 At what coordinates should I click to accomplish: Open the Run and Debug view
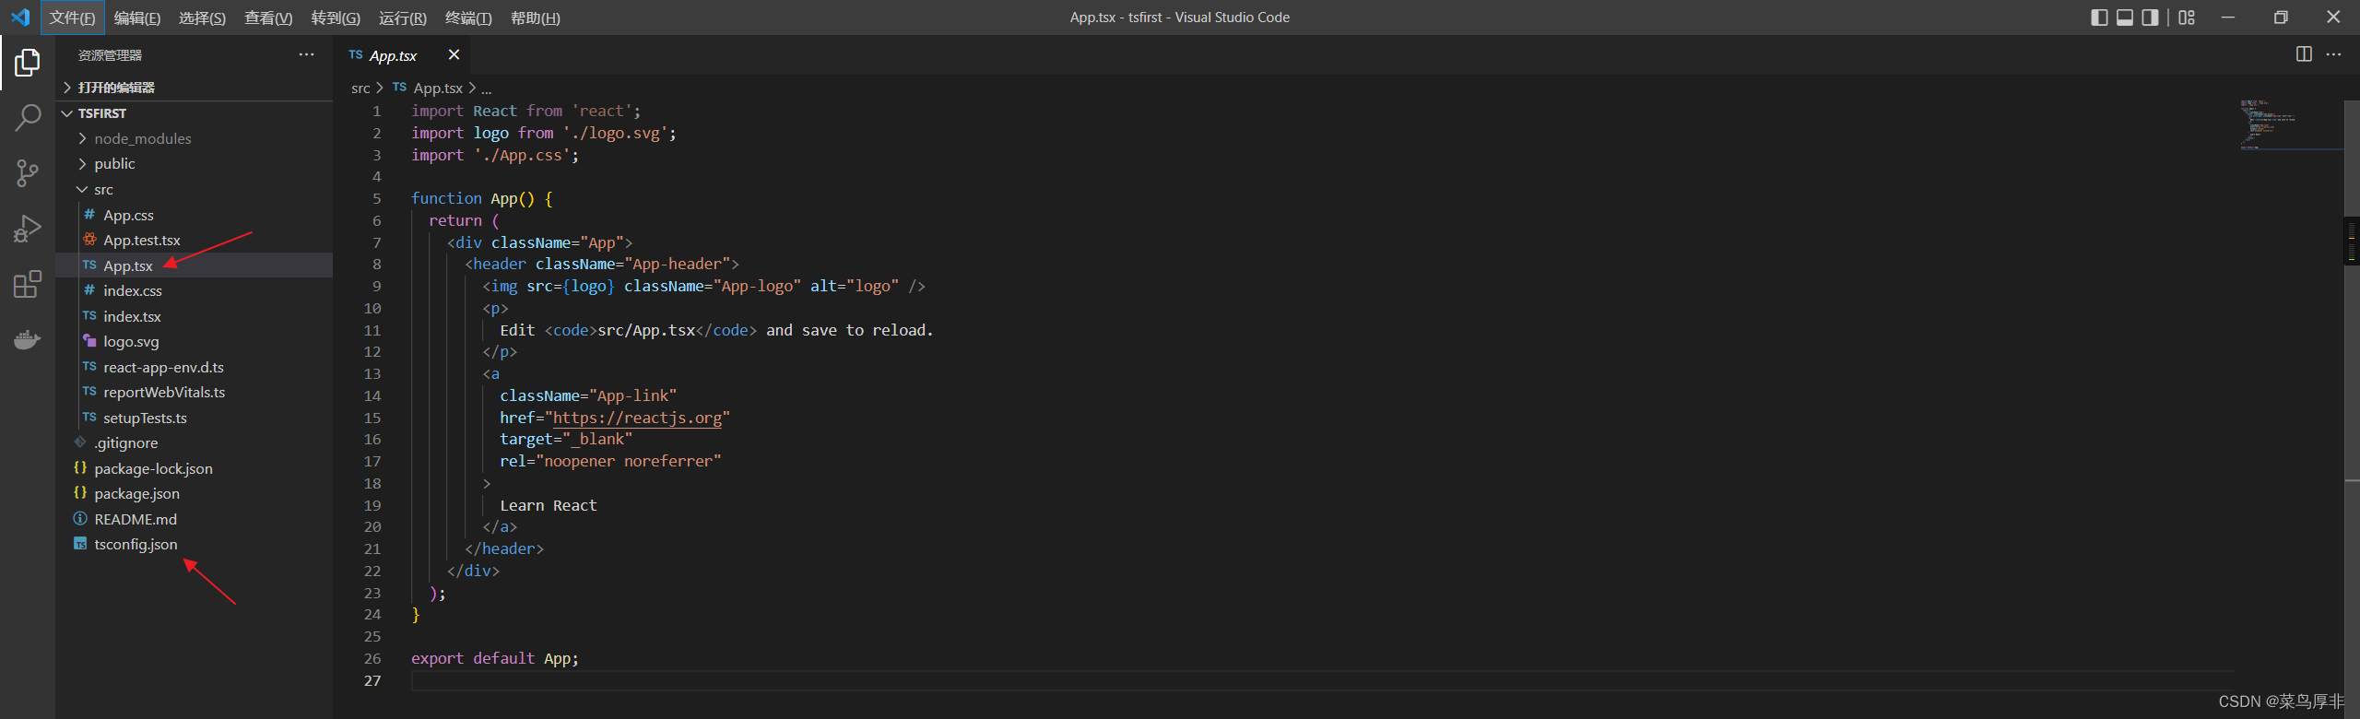pos(28,228)
